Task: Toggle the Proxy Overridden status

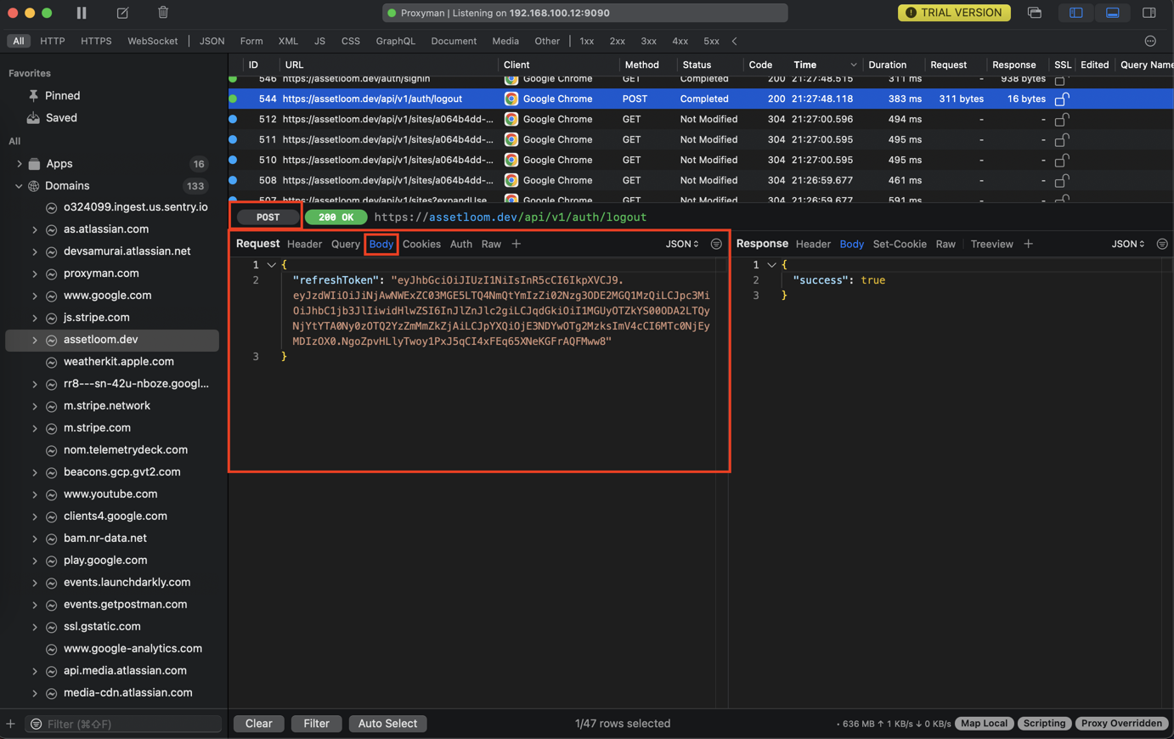Action: tap(1121, 724)
